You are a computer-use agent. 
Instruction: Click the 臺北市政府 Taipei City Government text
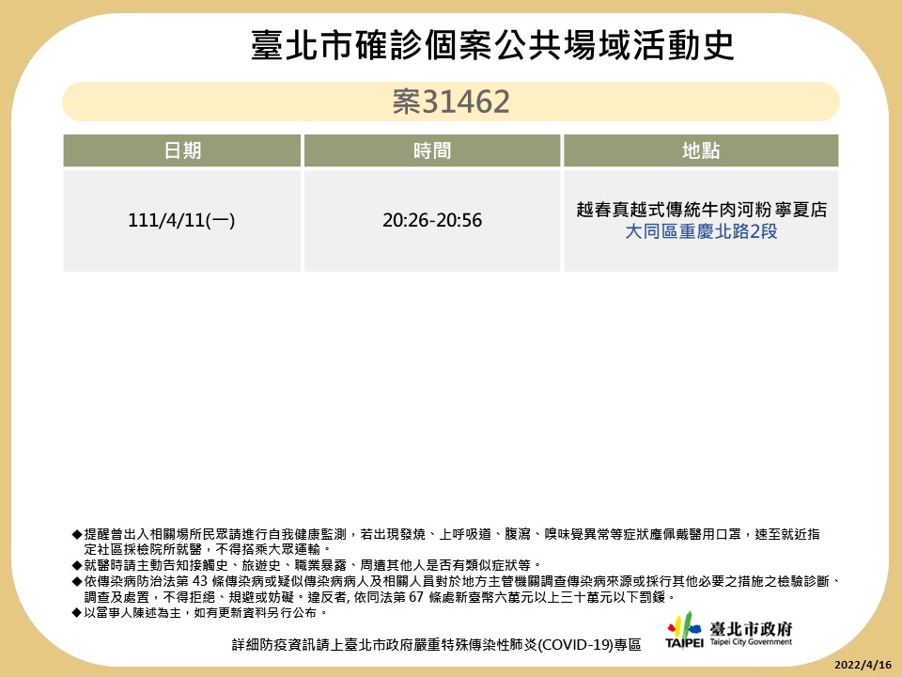pyautogui.click(x=751, y=633)
